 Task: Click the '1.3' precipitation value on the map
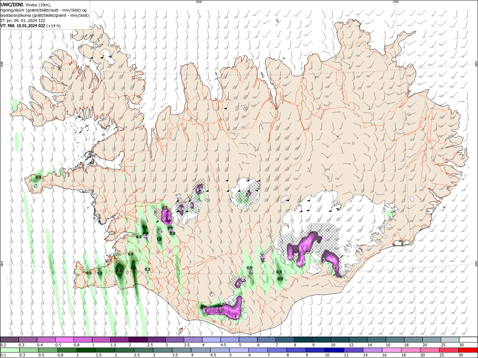tap(145, 227)
